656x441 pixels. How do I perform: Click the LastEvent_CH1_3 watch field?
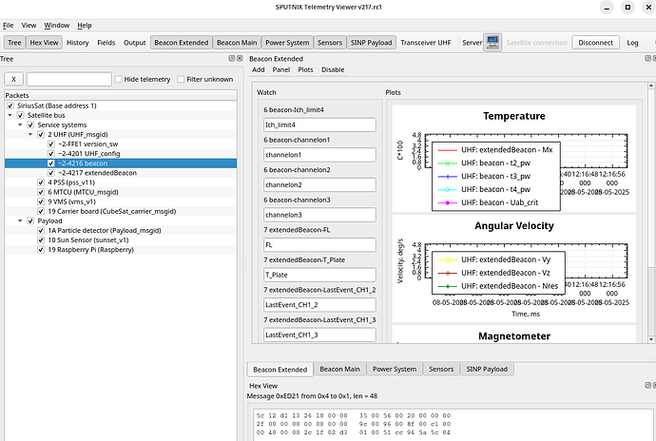(320, 335)
